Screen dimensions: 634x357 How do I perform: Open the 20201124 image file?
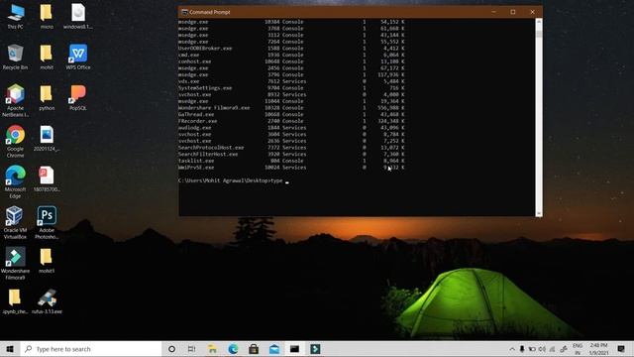47,139
